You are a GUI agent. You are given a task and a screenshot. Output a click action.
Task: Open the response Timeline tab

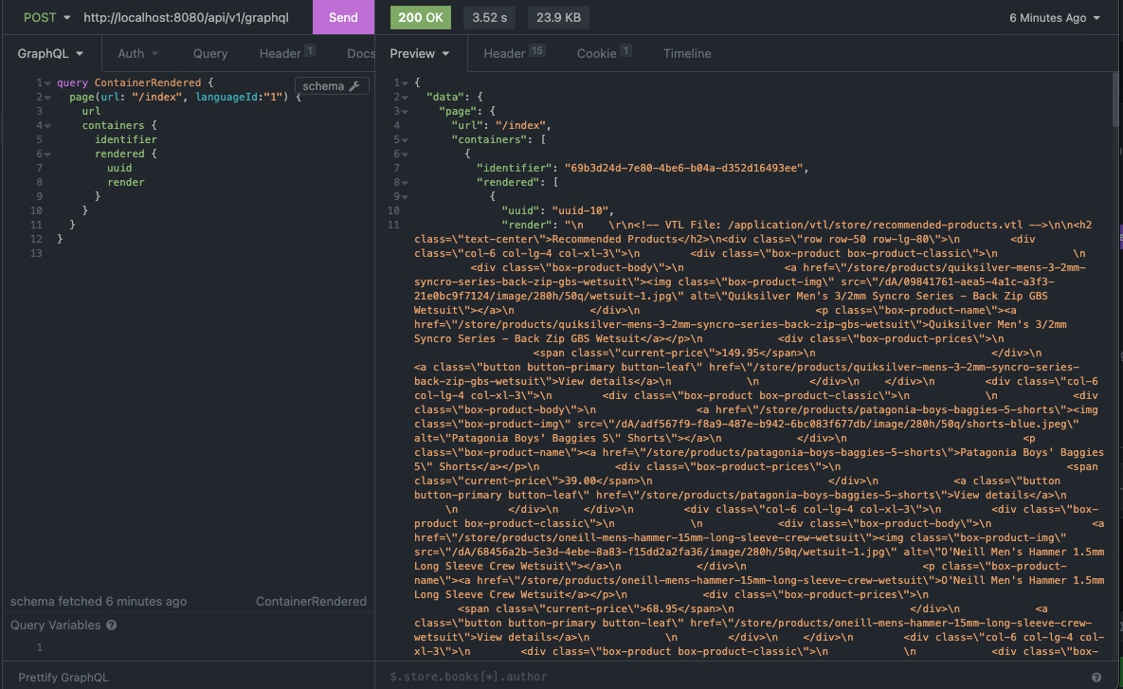tap(687, 53)
